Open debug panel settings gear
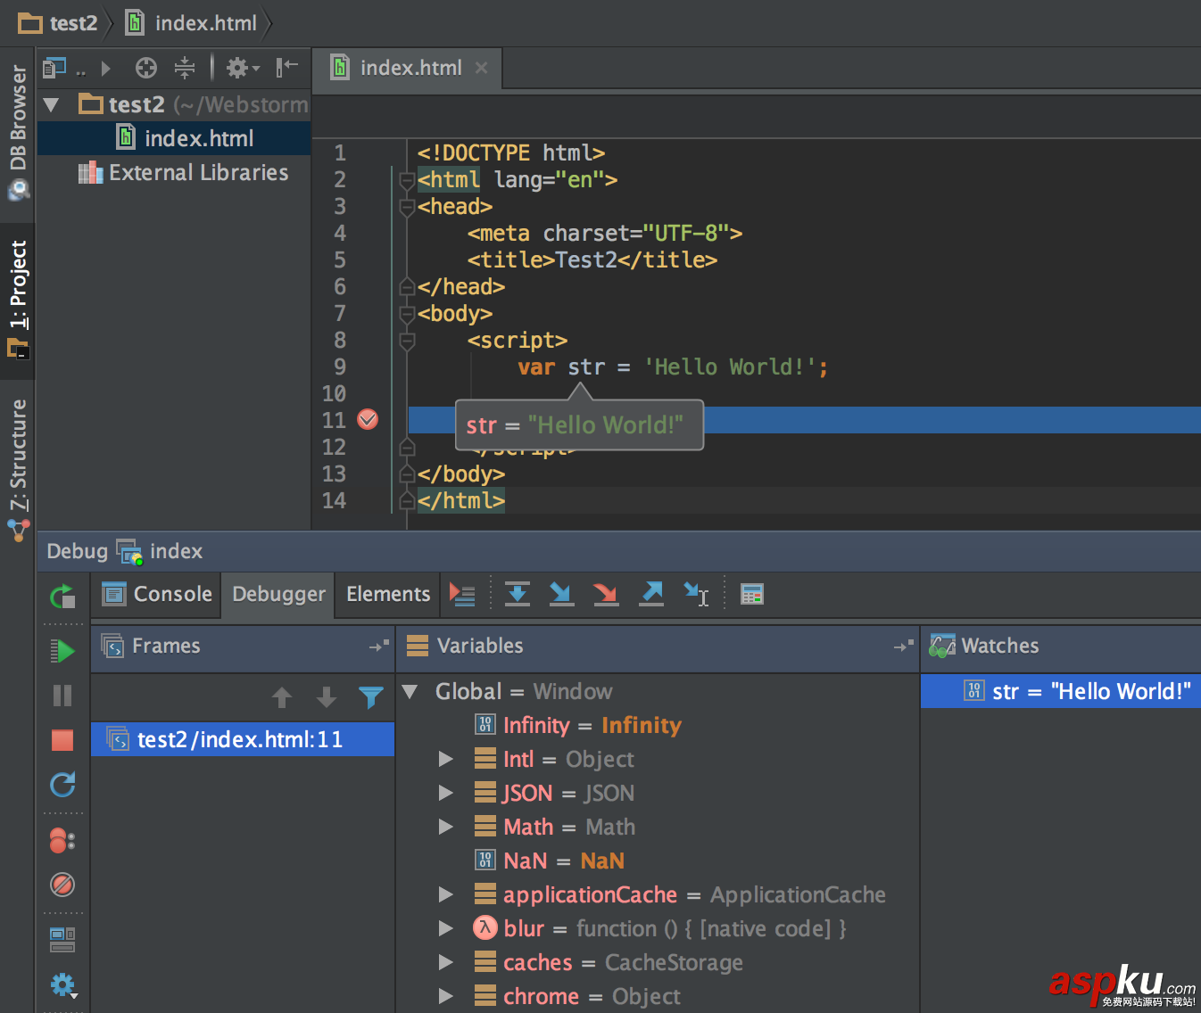Screen dimensions: 1201x1013 pos(62,984)
